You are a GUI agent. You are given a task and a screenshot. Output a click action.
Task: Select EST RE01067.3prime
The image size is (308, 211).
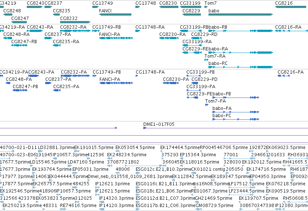(x=210, y=191)
